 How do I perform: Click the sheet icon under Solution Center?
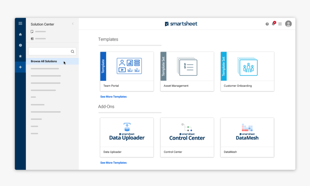coord(32,31)
